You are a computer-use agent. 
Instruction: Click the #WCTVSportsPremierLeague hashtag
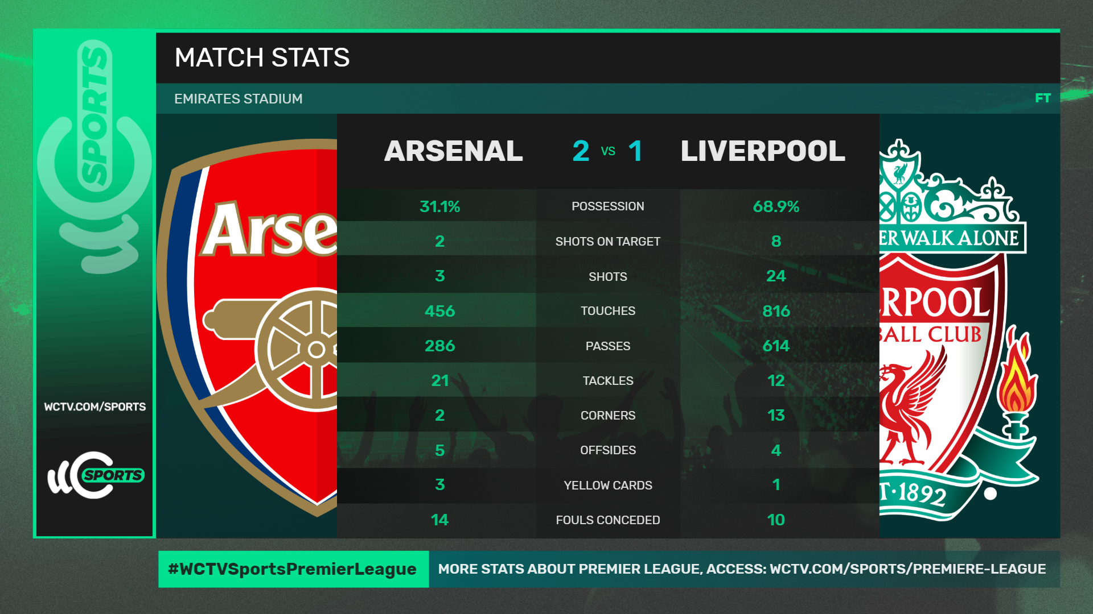click(292, 569)
